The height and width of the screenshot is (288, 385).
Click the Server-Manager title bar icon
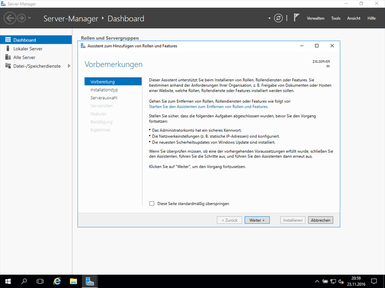3,4
